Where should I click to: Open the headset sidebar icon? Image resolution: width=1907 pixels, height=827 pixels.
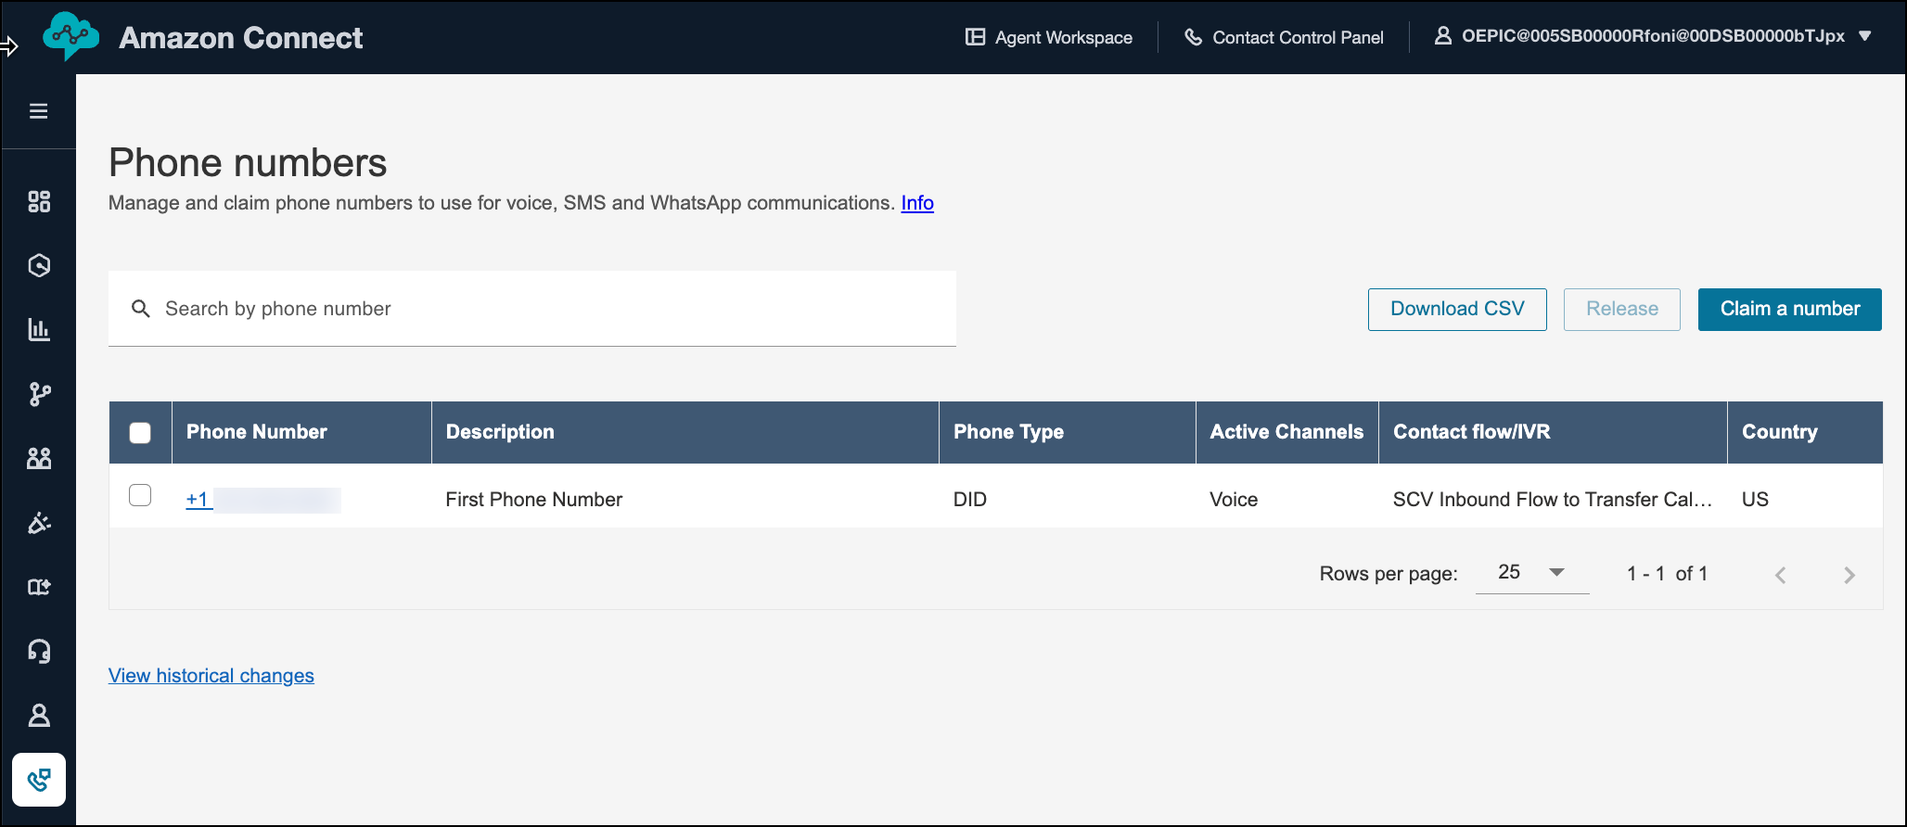coord(39,651)
